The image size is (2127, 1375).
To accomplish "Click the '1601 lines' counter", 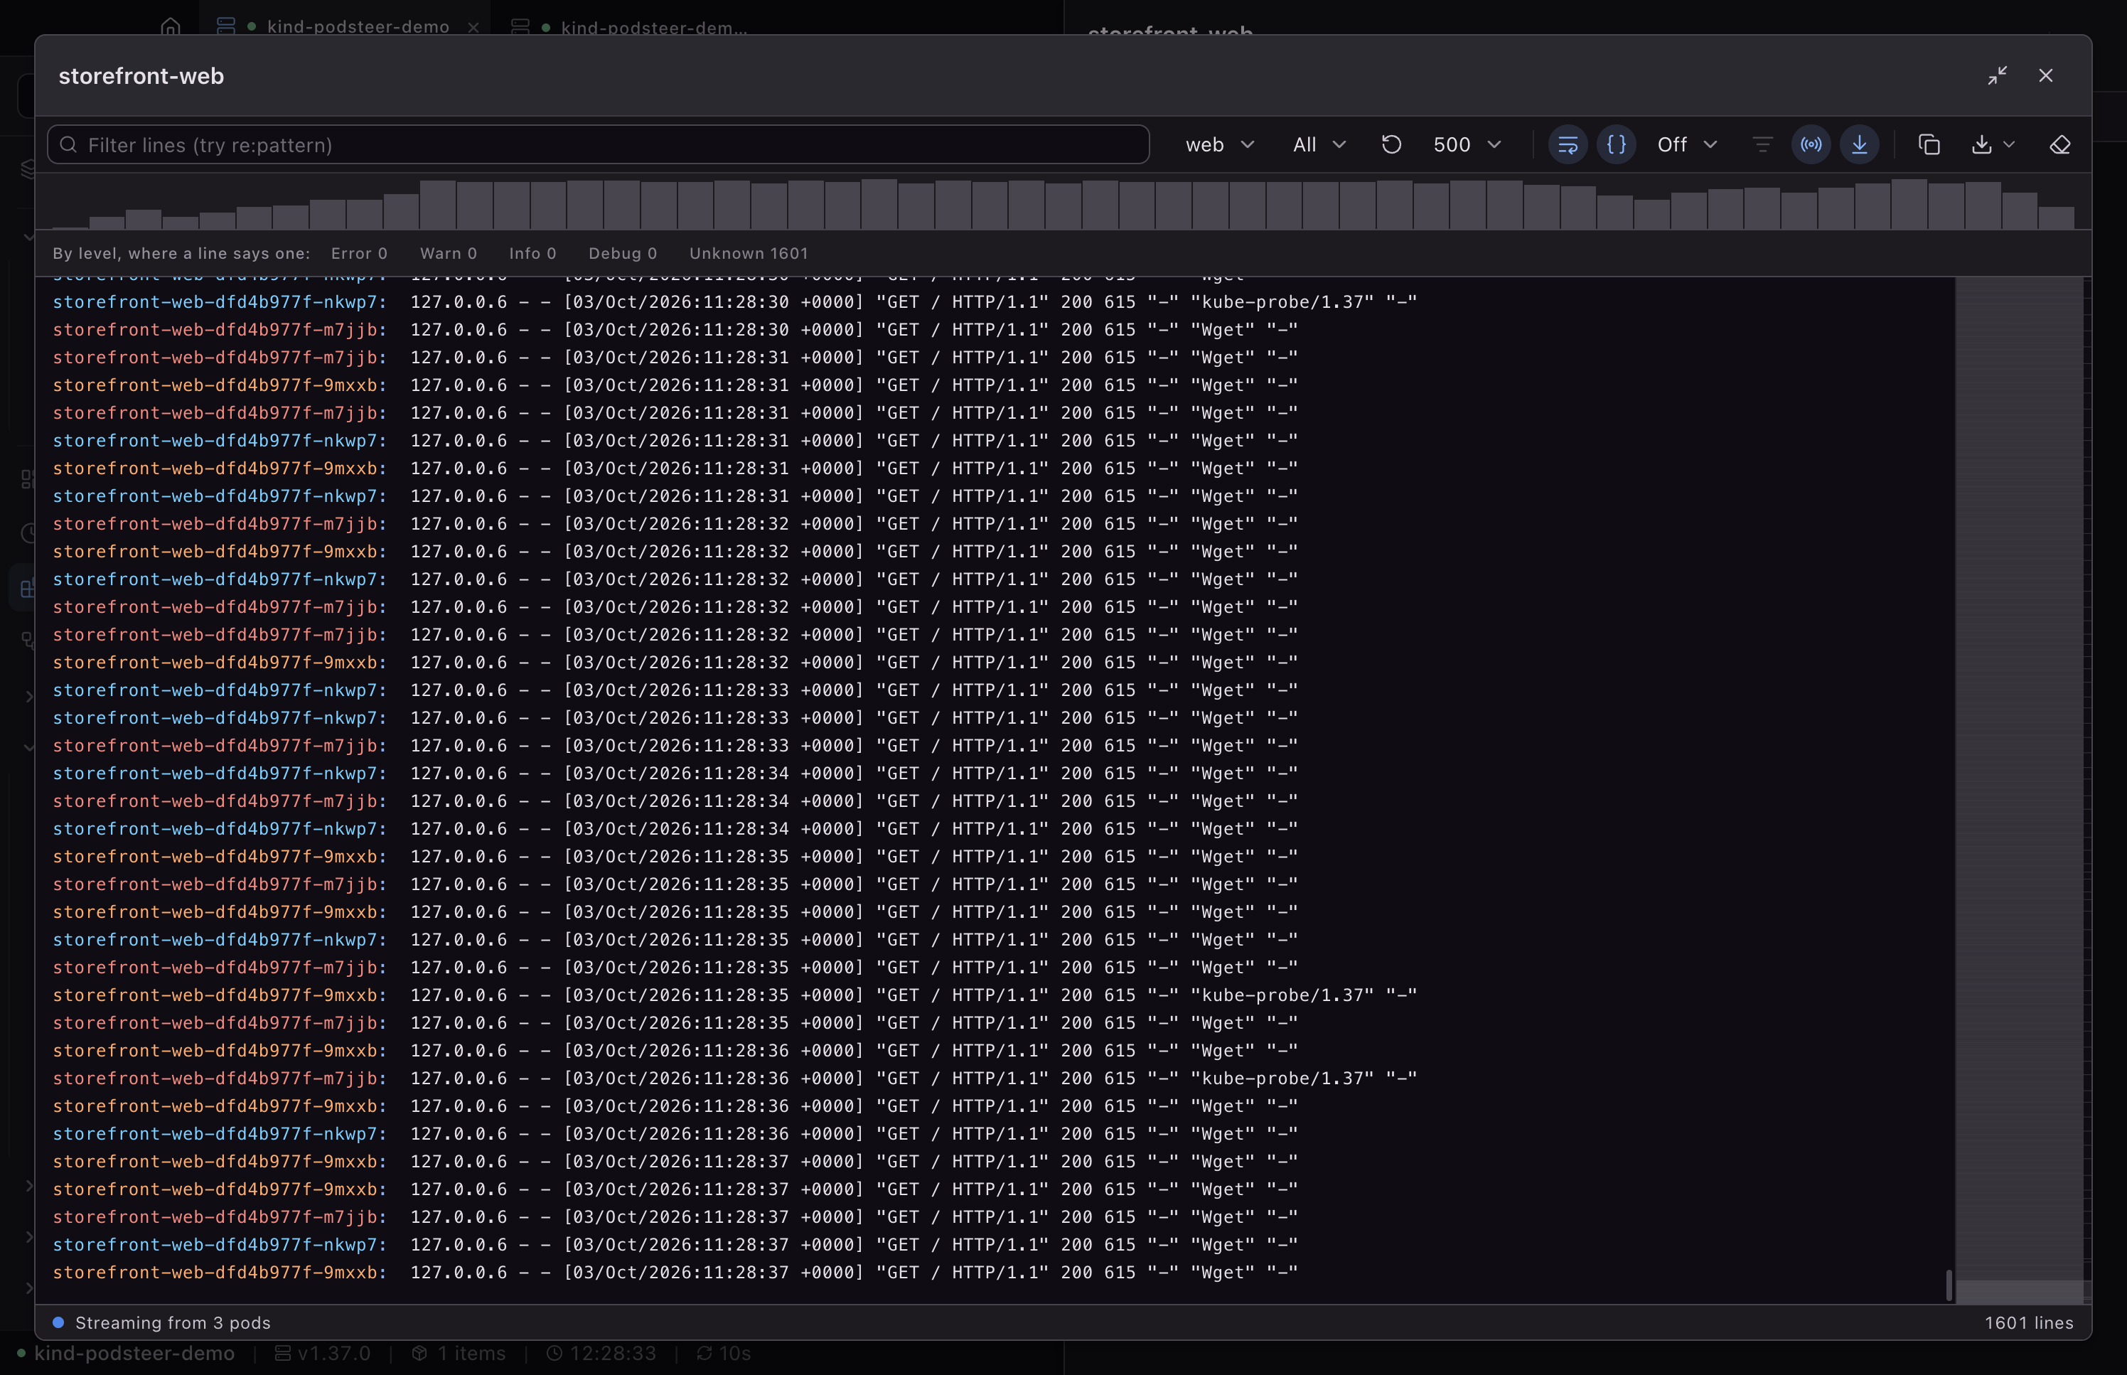I will pyautogui.click(x=2029, y=1322).
